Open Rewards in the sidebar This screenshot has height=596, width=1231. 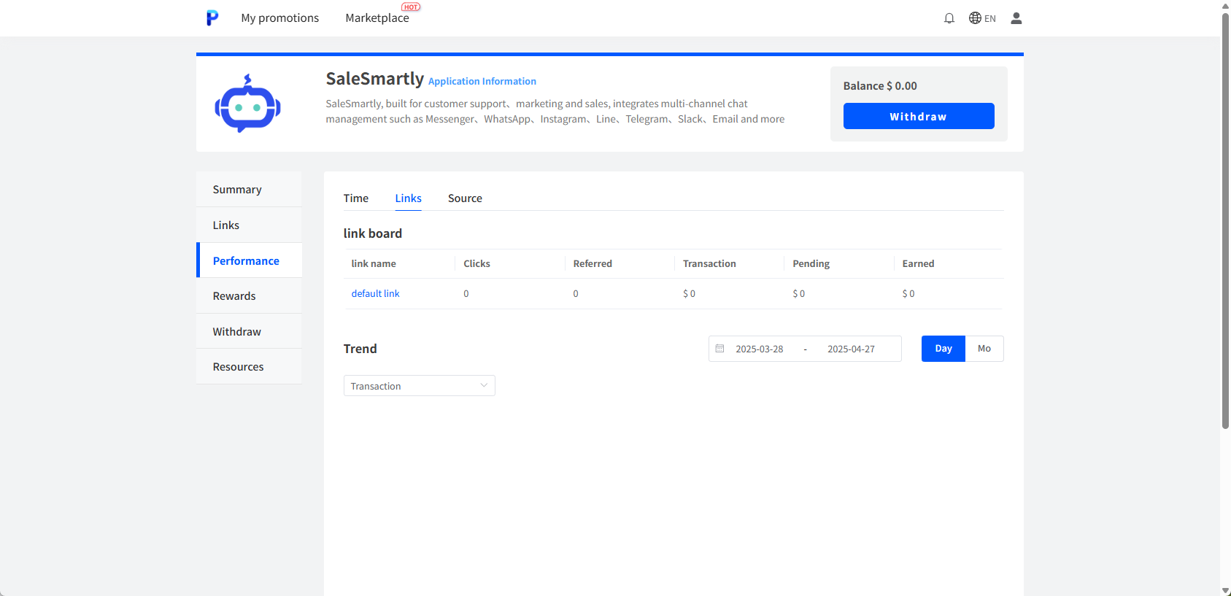coord(234,296)
